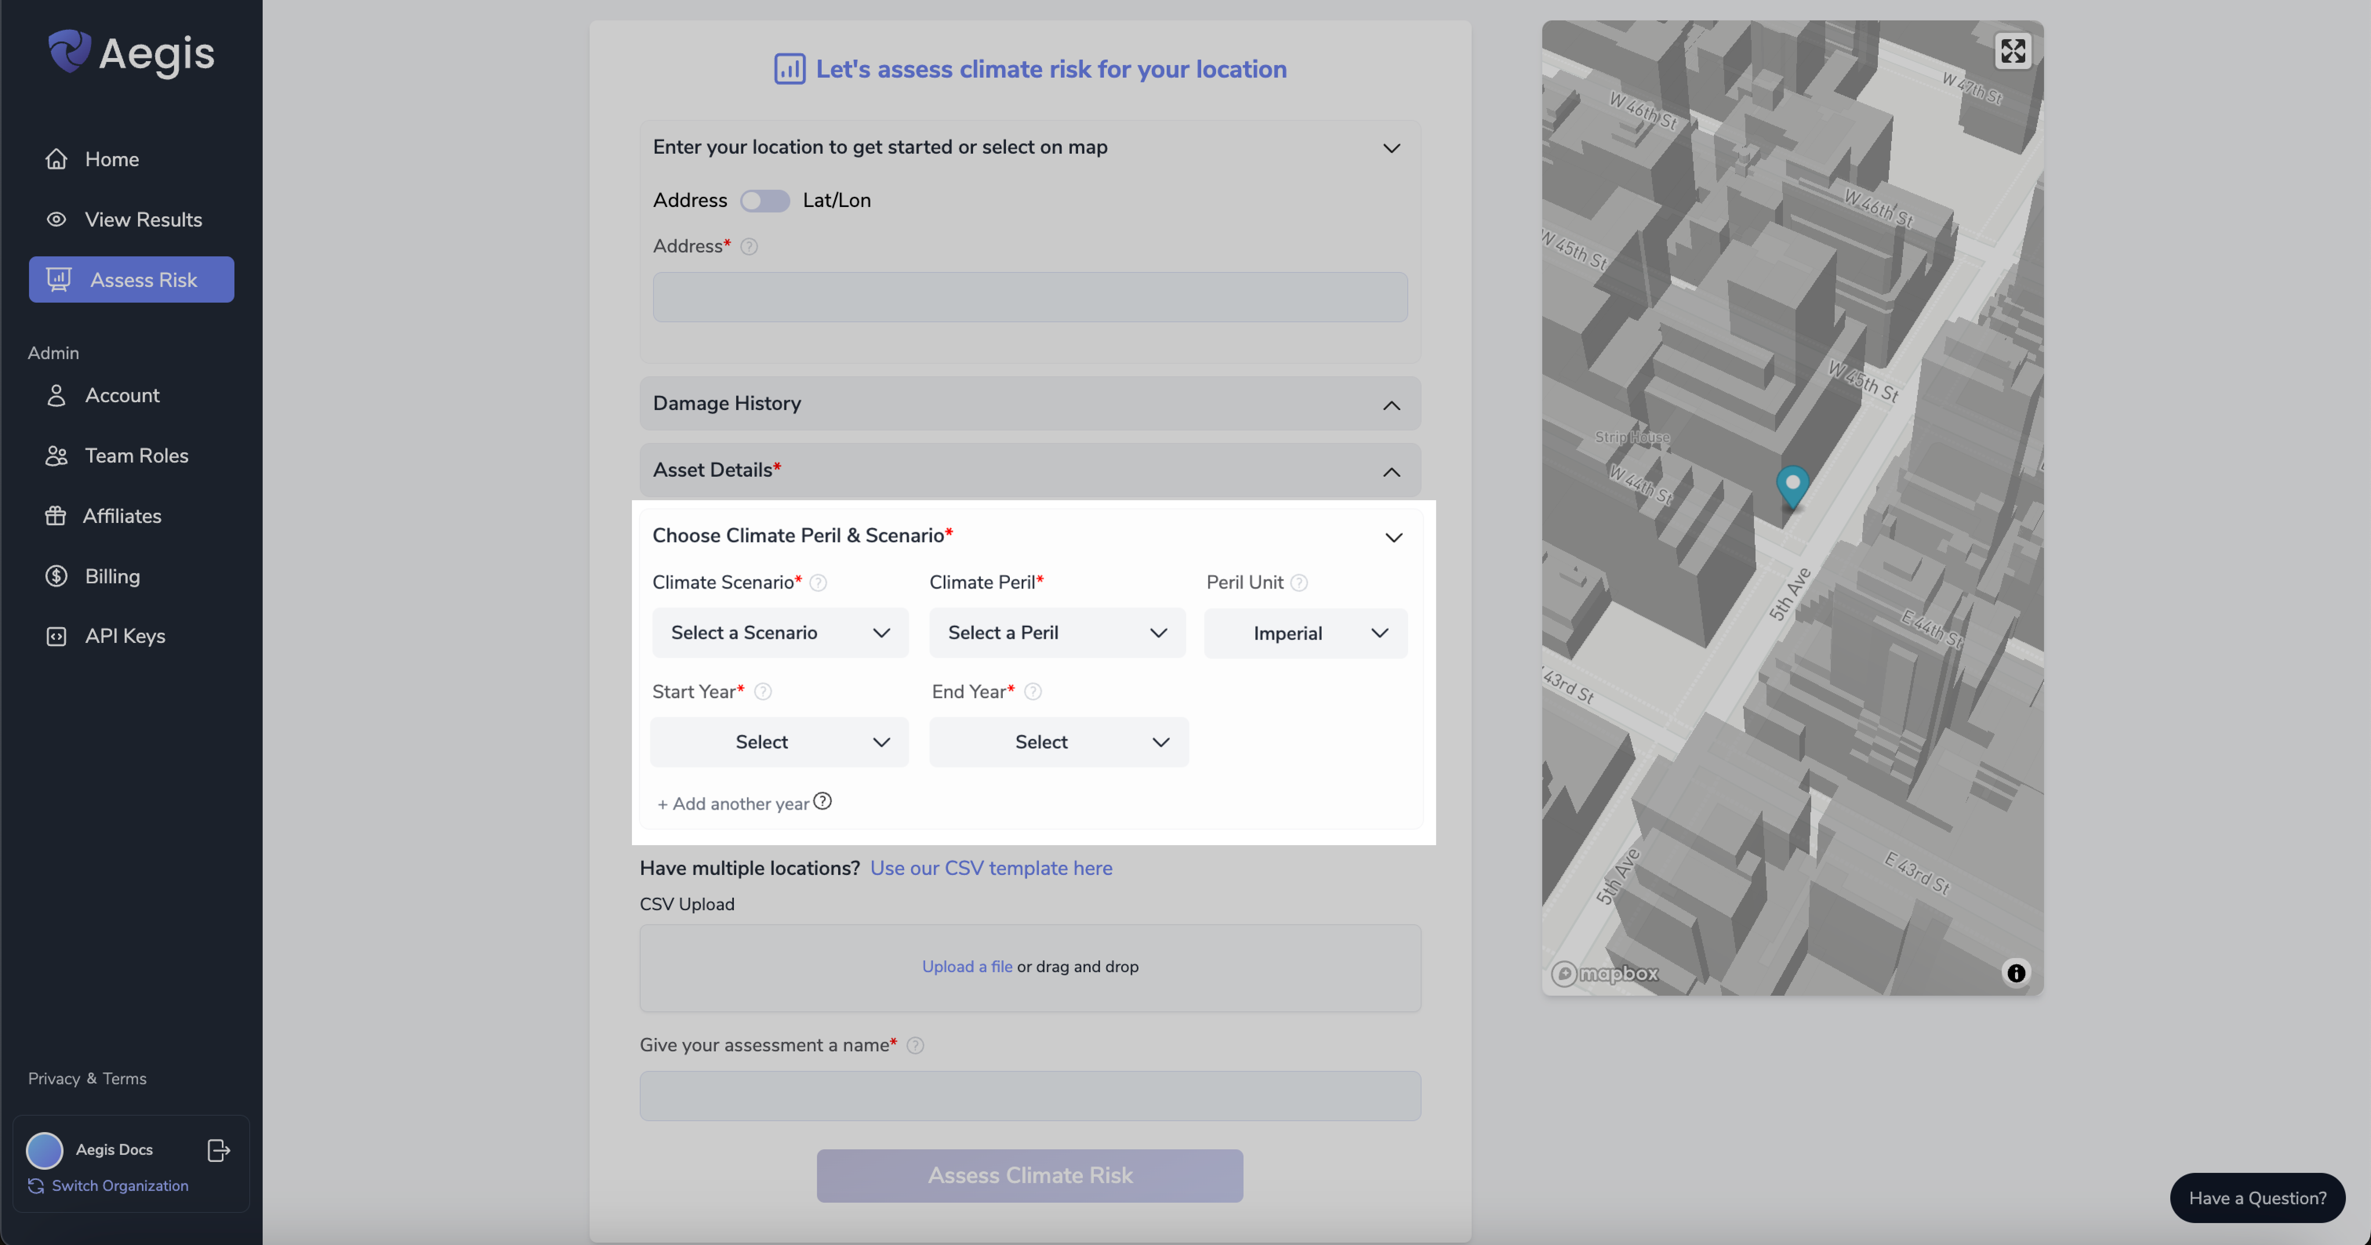Click the assessment name input field
This screenshot has width=2371, height=1245.
coord(1029,1096)
